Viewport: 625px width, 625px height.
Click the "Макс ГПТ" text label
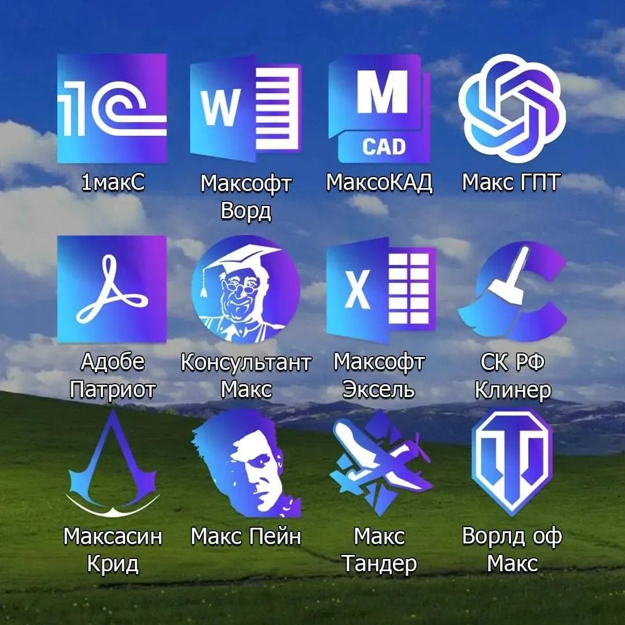512,182
